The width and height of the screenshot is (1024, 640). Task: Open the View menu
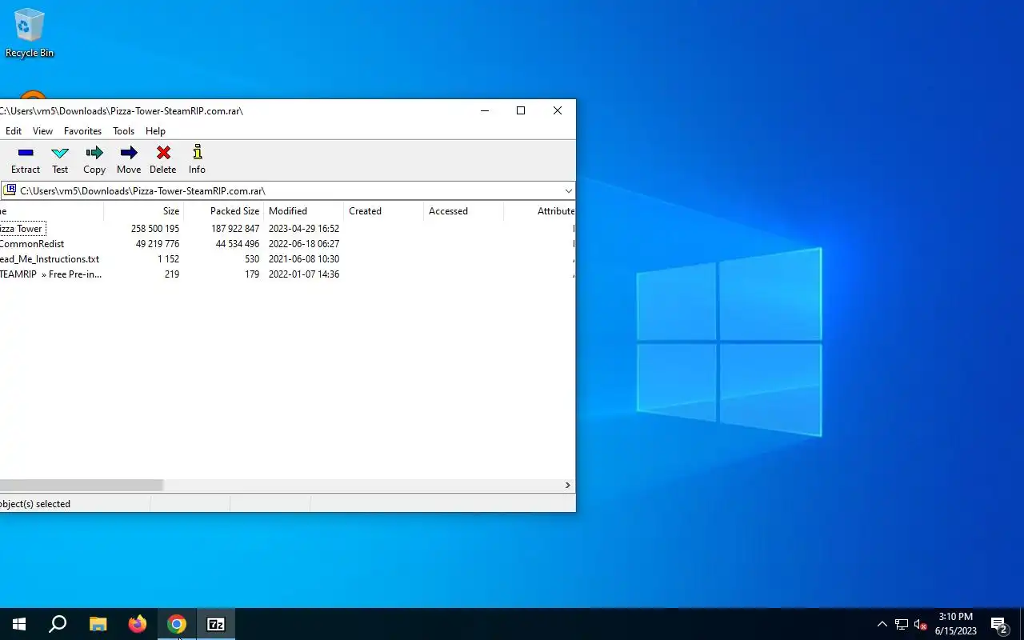coord(42,131)
